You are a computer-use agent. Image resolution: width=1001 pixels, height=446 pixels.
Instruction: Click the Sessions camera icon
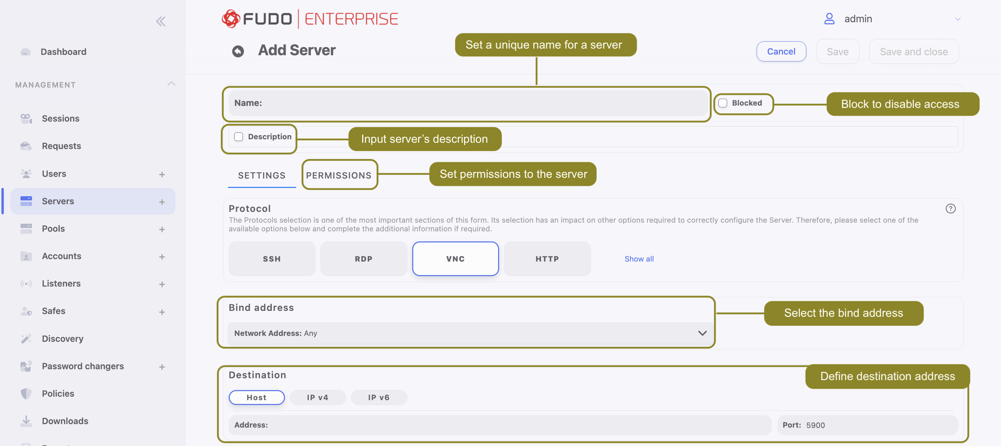point(26,118)
